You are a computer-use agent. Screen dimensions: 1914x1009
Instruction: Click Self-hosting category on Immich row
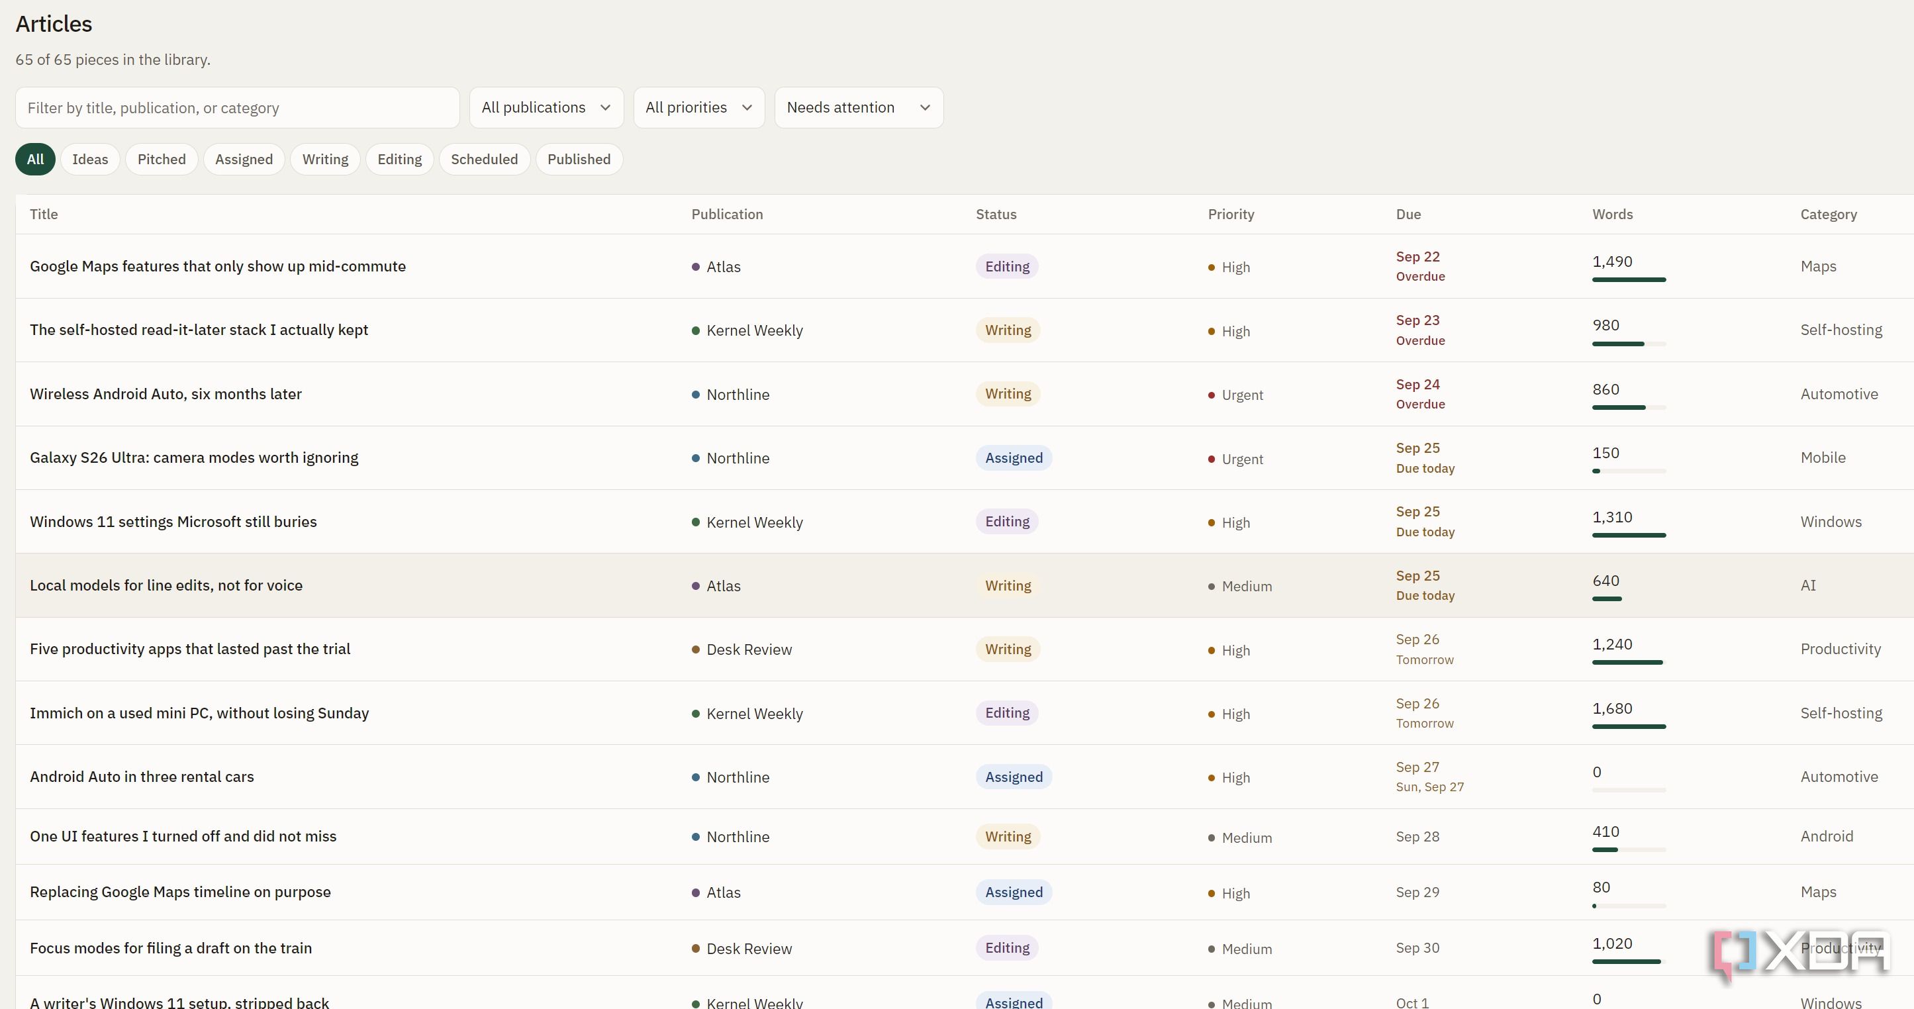(1841, 712)
